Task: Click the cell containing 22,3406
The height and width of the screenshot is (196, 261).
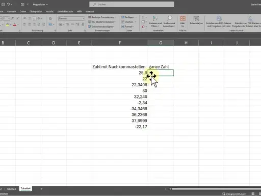Action: [120, 85]
